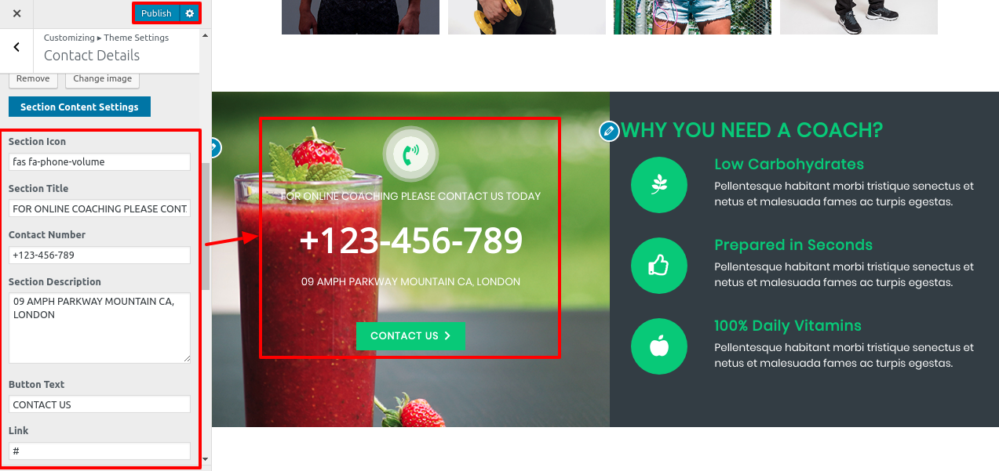
Task: Select the Section Content Settings tab
Action: click(79, 107)
